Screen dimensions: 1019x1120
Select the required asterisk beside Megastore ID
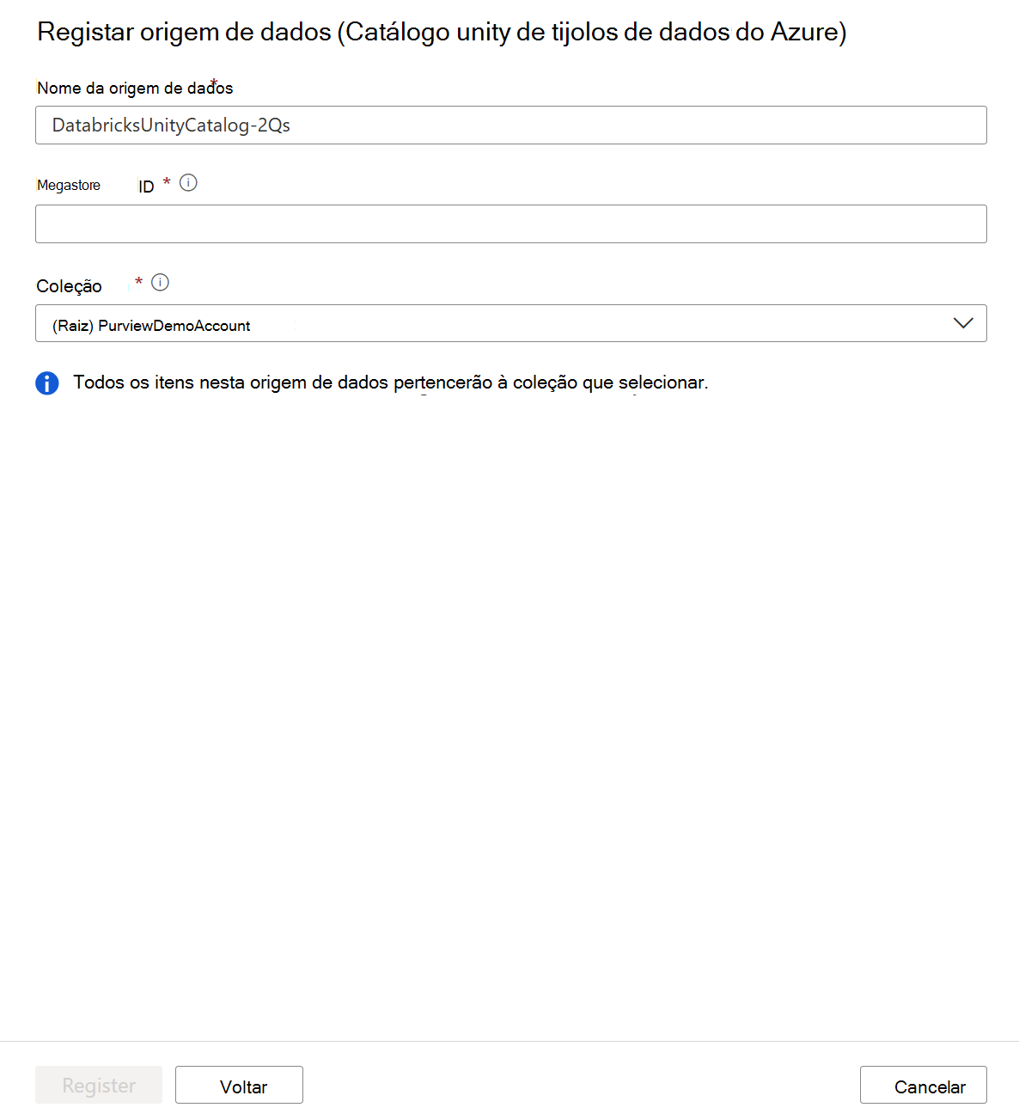166,181
